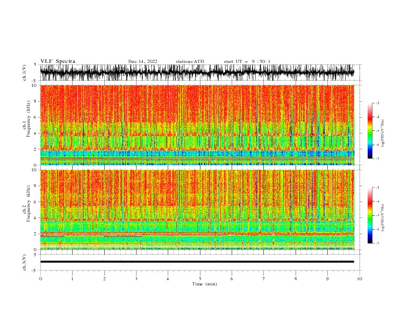
Task: Click the "ch.3(V)" axis label
Action: tap(25, 263)
